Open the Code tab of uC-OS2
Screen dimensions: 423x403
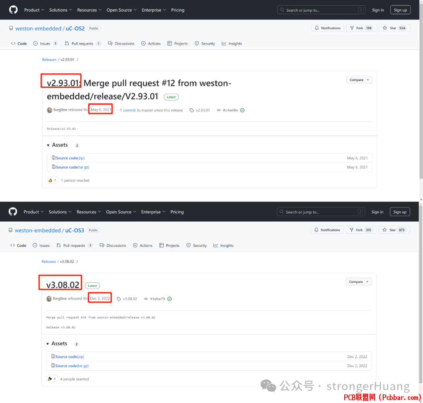[19, 43]
